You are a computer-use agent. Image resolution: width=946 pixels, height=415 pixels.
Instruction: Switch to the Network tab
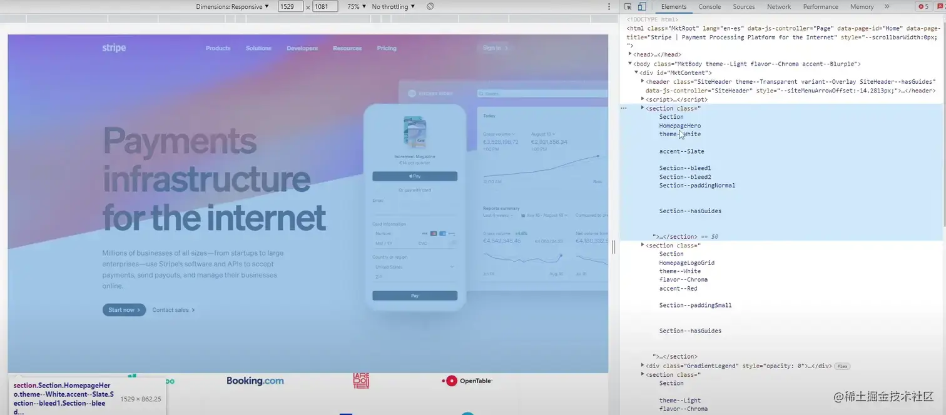[x=779, y=6]
